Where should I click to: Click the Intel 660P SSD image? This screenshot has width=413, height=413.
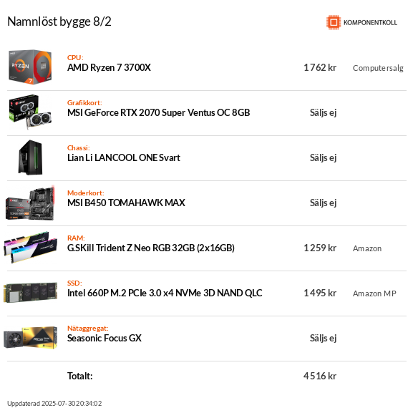tap(30, 293)
